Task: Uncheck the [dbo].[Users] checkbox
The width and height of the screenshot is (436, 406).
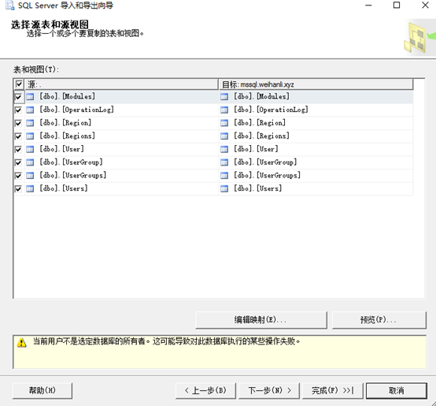Action: (18, 188)
